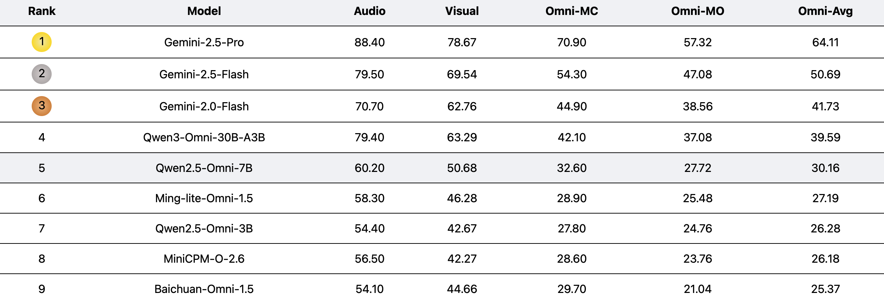Viewport: 884px width, 299px height.
Task: Click Gemini-2.5-Pro's Omni-Avg score 64.11
Action: (x=825, y=43)
